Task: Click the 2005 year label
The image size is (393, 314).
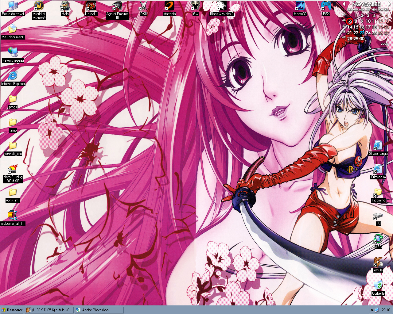Action: pos(384,44)
